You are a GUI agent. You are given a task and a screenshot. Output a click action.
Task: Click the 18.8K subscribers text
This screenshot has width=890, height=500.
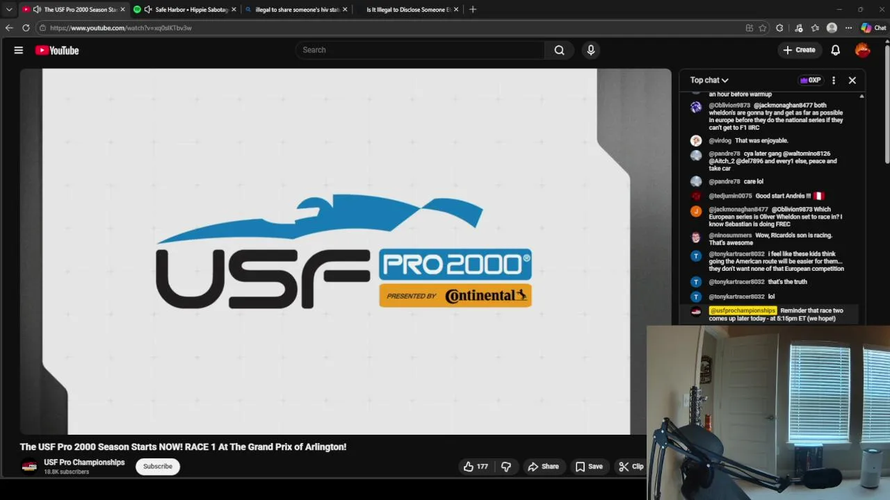[66, 472]
